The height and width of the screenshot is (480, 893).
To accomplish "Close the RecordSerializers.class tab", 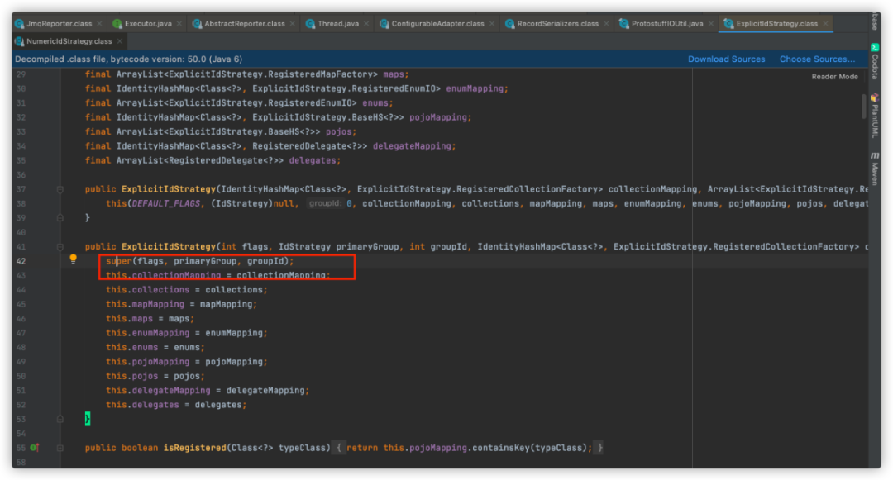I will point(606,24).
